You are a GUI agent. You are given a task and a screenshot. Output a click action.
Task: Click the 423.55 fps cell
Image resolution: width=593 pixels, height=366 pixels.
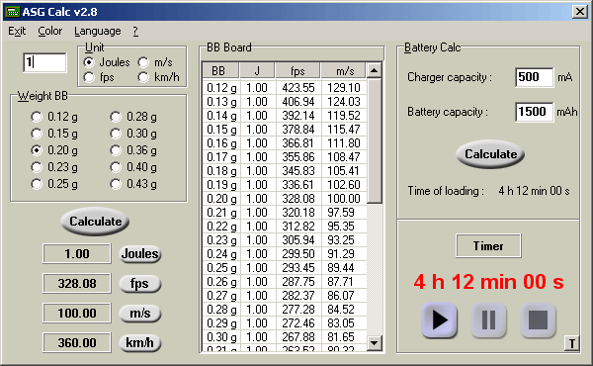click(298, 88)
